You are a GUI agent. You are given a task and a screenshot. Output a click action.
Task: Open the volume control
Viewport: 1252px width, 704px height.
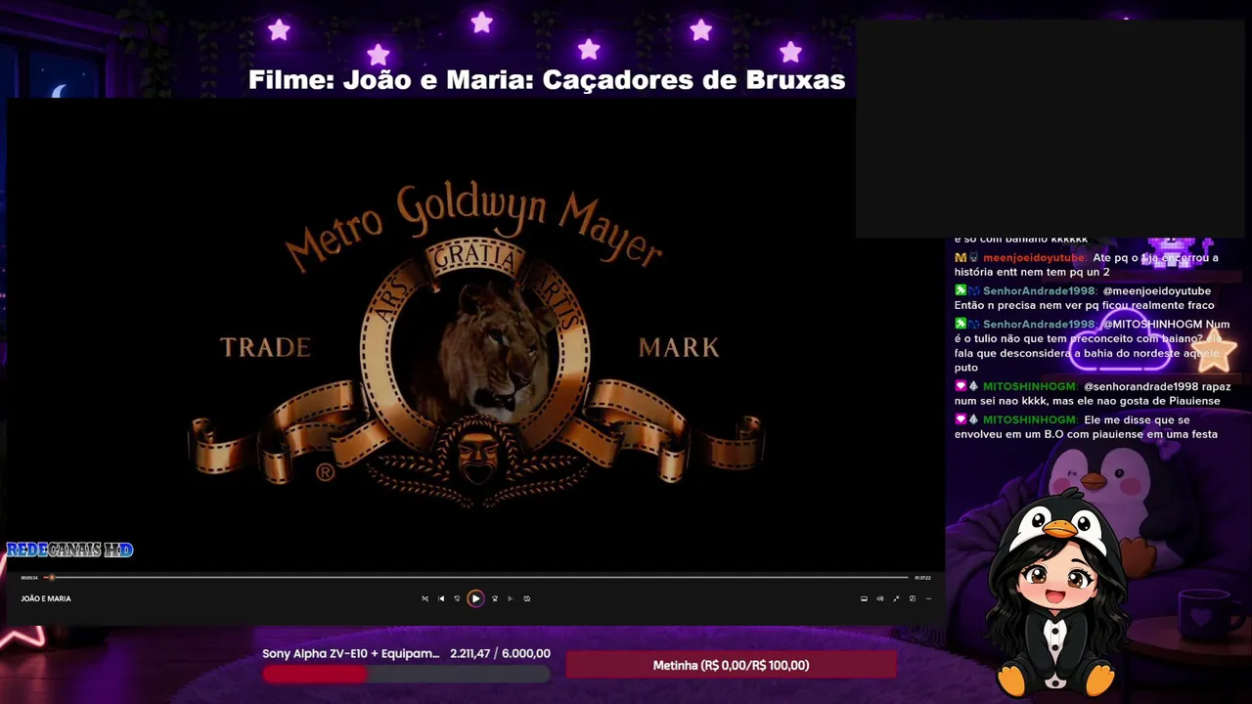pyautogui.click(x=879, y=598)
